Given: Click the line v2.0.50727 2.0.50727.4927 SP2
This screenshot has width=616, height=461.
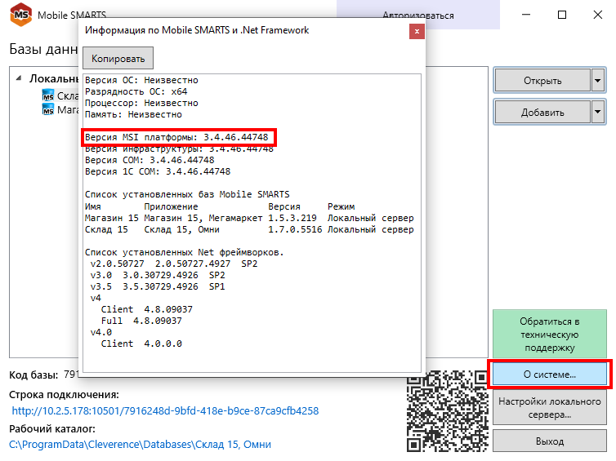Looking at the screenshot, I should tap(174, 264).
